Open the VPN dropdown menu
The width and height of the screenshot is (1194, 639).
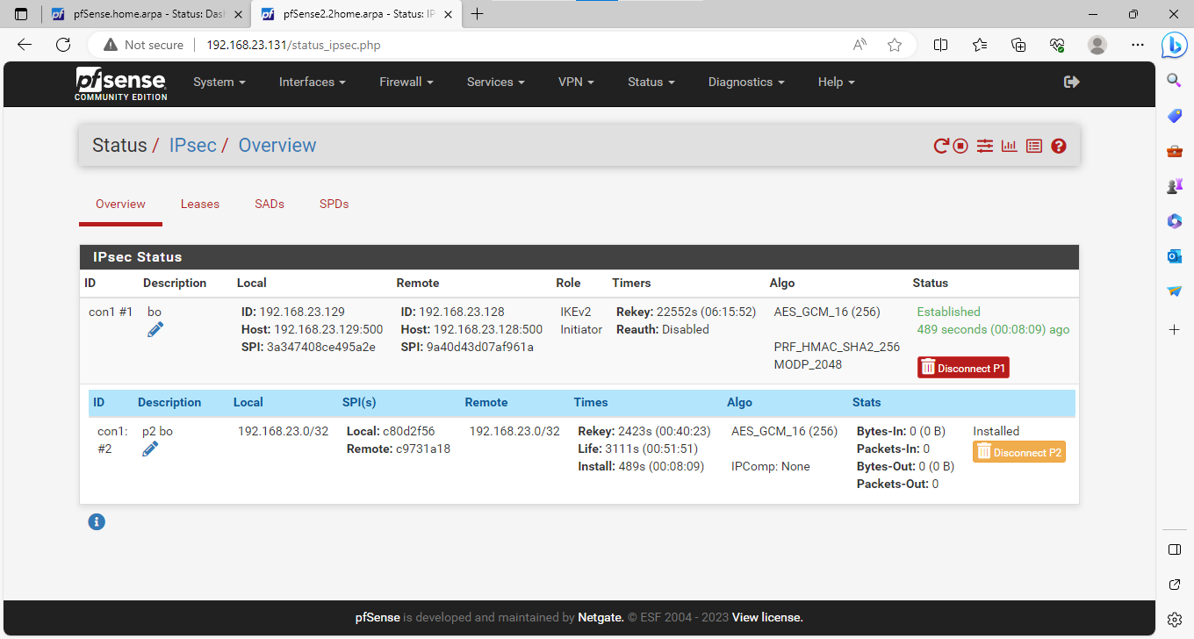tap(576, 82)
